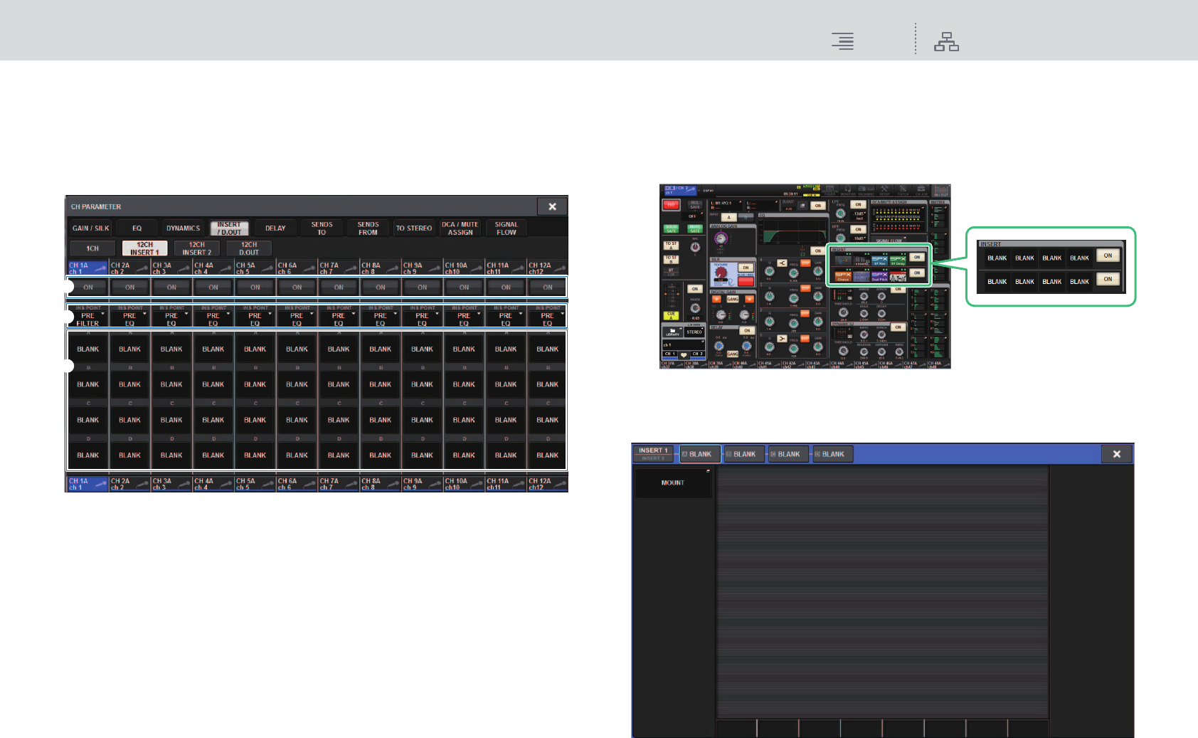Open the site map hierarchy icon

pyautogui.click(x=946, y=42)
